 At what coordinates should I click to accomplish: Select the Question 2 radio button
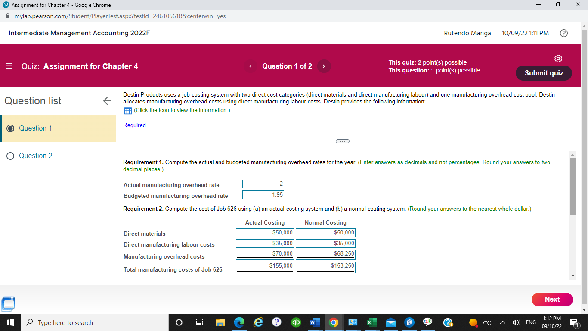[x=11, y=156]
